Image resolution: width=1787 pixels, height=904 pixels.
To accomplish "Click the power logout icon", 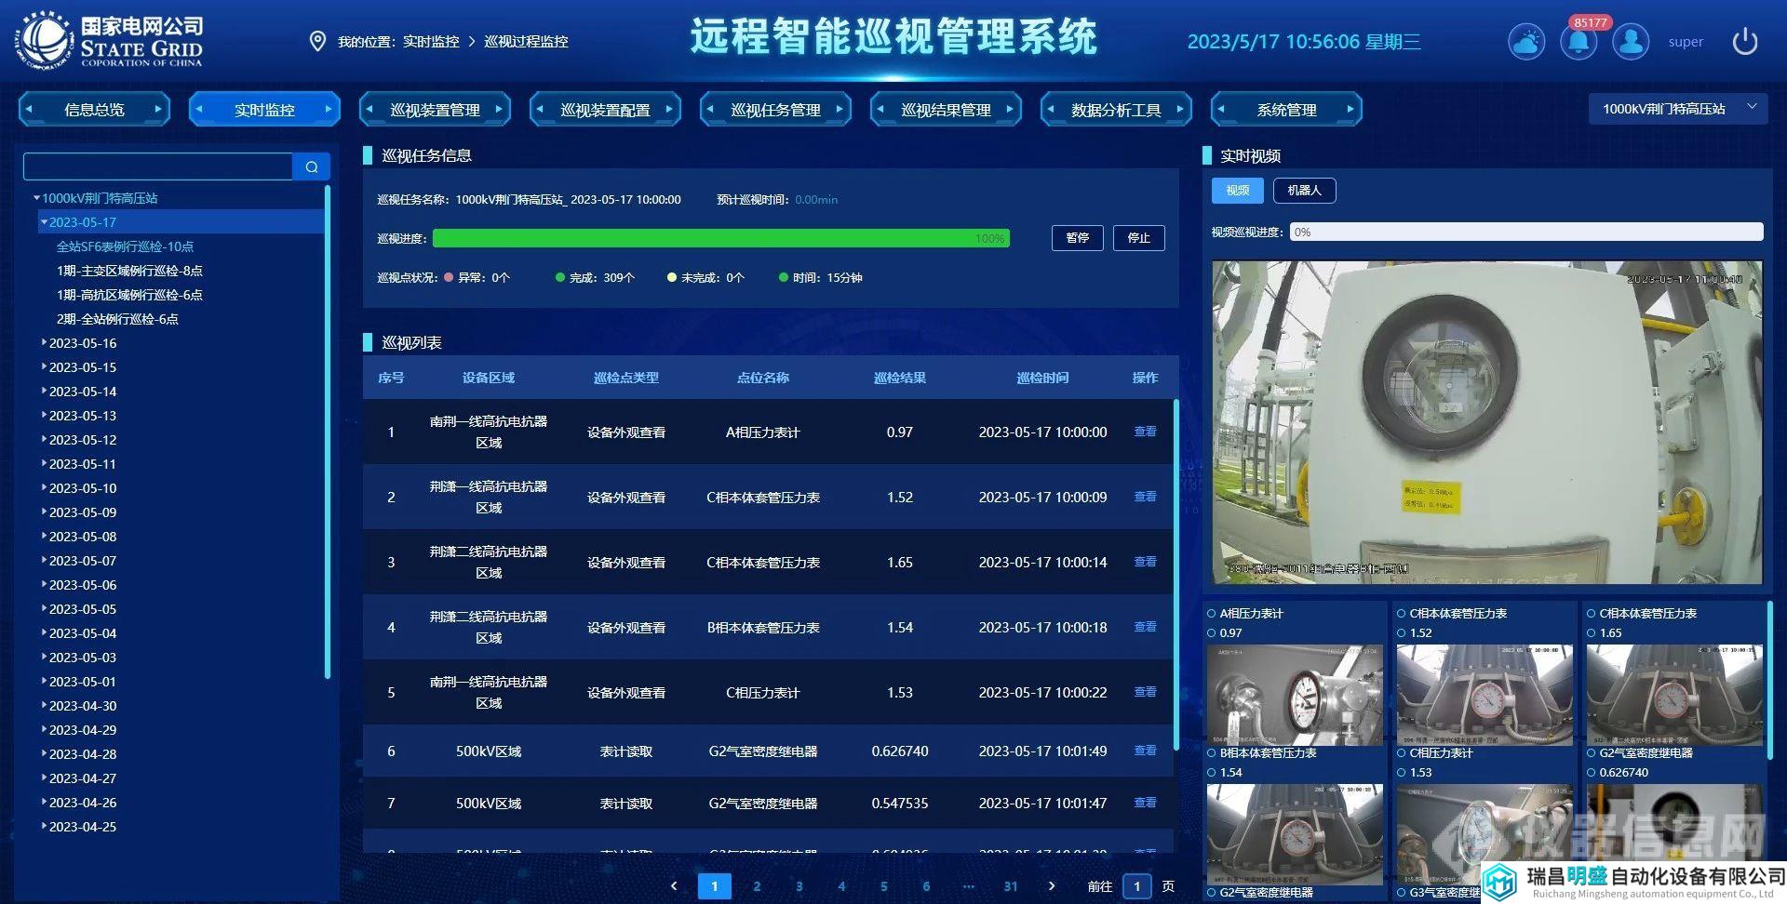I will [x=1744, y=42].
